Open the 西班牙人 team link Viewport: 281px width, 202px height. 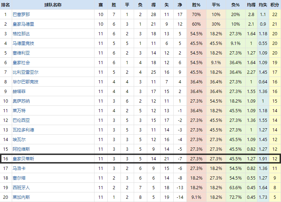[x=21, y=187]
